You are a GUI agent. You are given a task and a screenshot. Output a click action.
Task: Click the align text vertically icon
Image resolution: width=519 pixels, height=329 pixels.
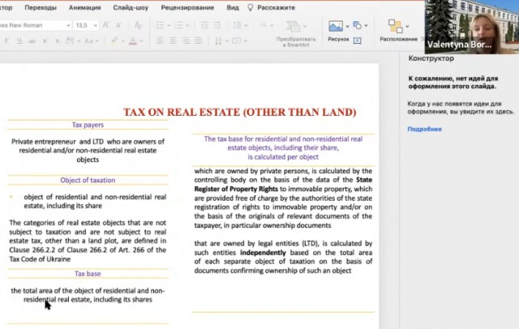pyautogui.click(x=237, y=41)
